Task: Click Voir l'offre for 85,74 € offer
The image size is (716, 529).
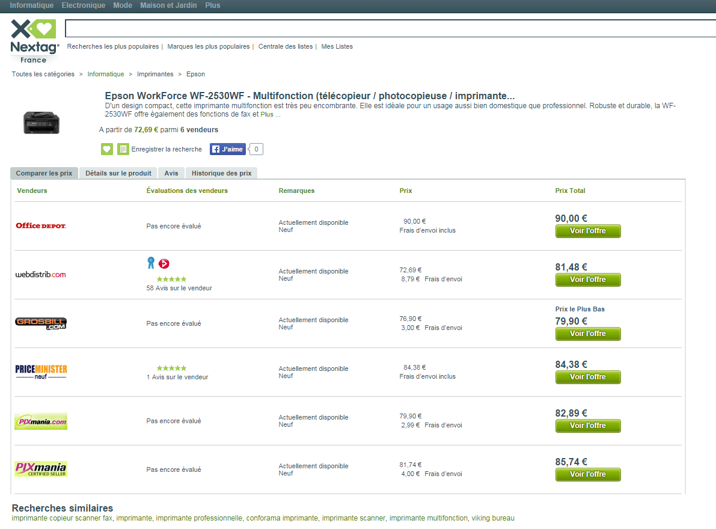Action: (588, 474)
